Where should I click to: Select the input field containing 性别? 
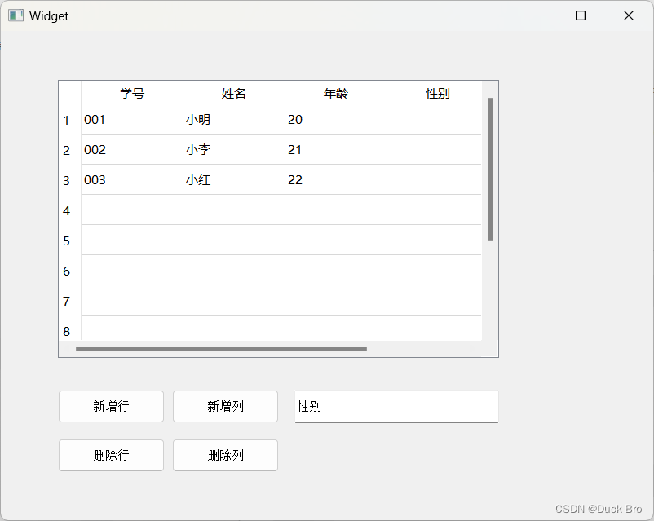396,406
